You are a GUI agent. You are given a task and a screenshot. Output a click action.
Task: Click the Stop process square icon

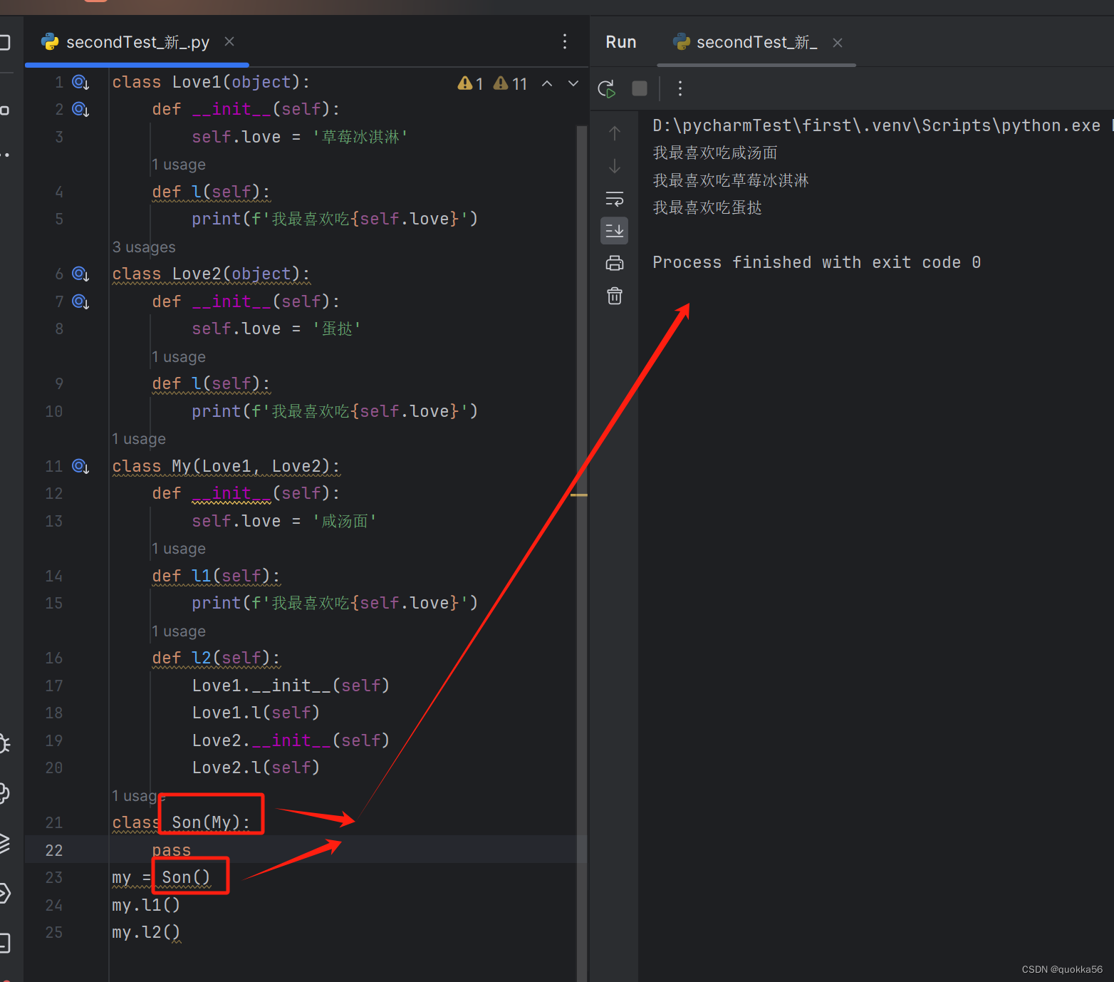point(640,88)
